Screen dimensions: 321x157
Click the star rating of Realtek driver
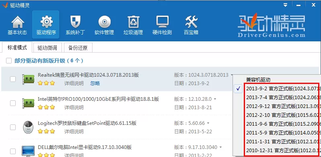point(46,83)
